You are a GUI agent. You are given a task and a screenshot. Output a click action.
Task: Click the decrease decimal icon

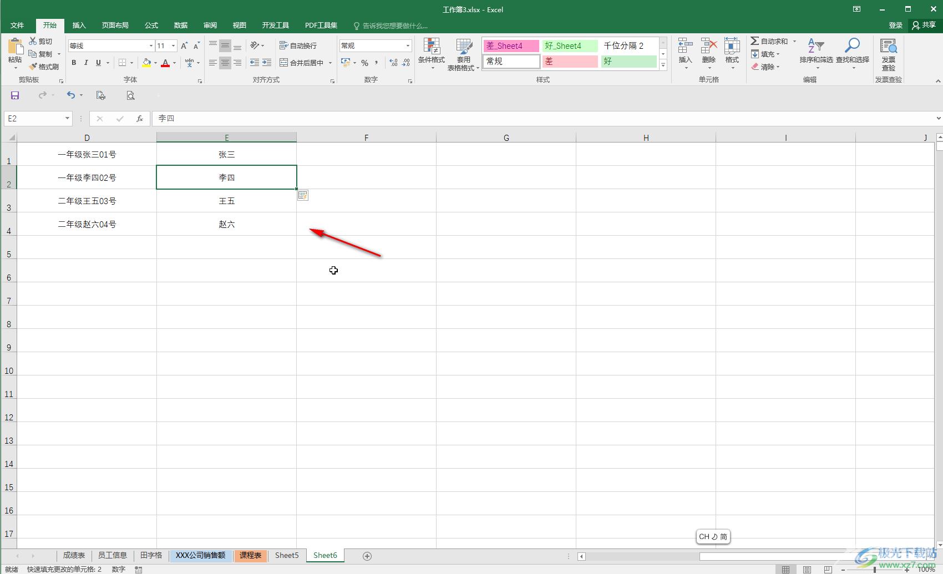pos(406,63)
